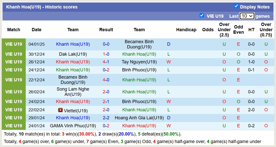The height and width of the screenshot is (147, 276).
Task: Click the 4-0 result on 22/12/24
Action: point(106,80)
